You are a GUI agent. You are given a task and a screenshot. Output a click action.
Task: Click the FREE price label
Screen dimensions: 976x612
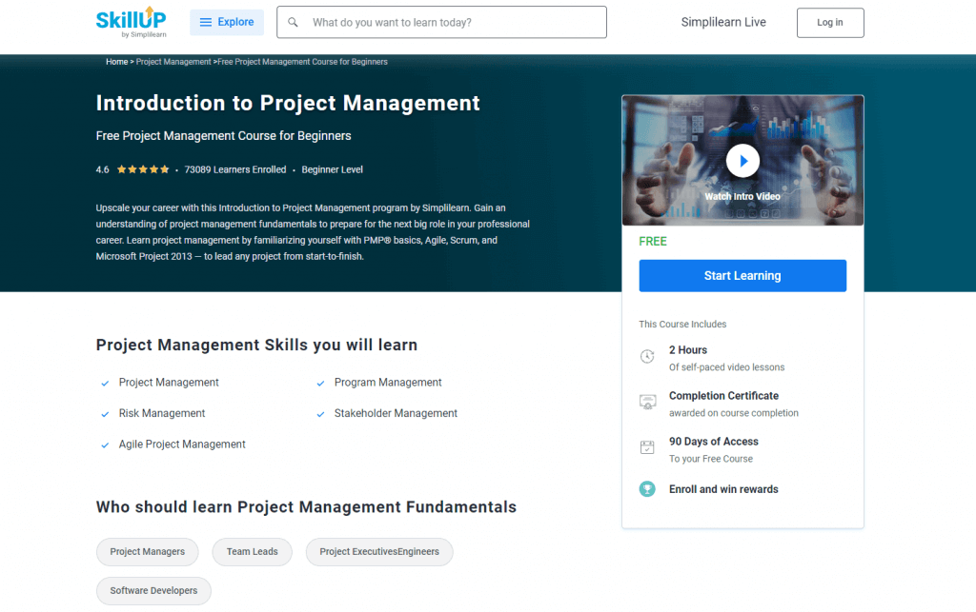(x=652, y=242)
